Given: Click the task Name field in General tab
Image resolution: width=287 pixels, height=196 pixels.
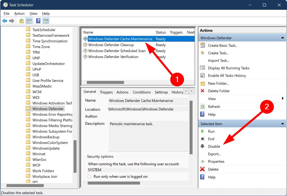Looking at the screenshot, I should click(148, 101).
